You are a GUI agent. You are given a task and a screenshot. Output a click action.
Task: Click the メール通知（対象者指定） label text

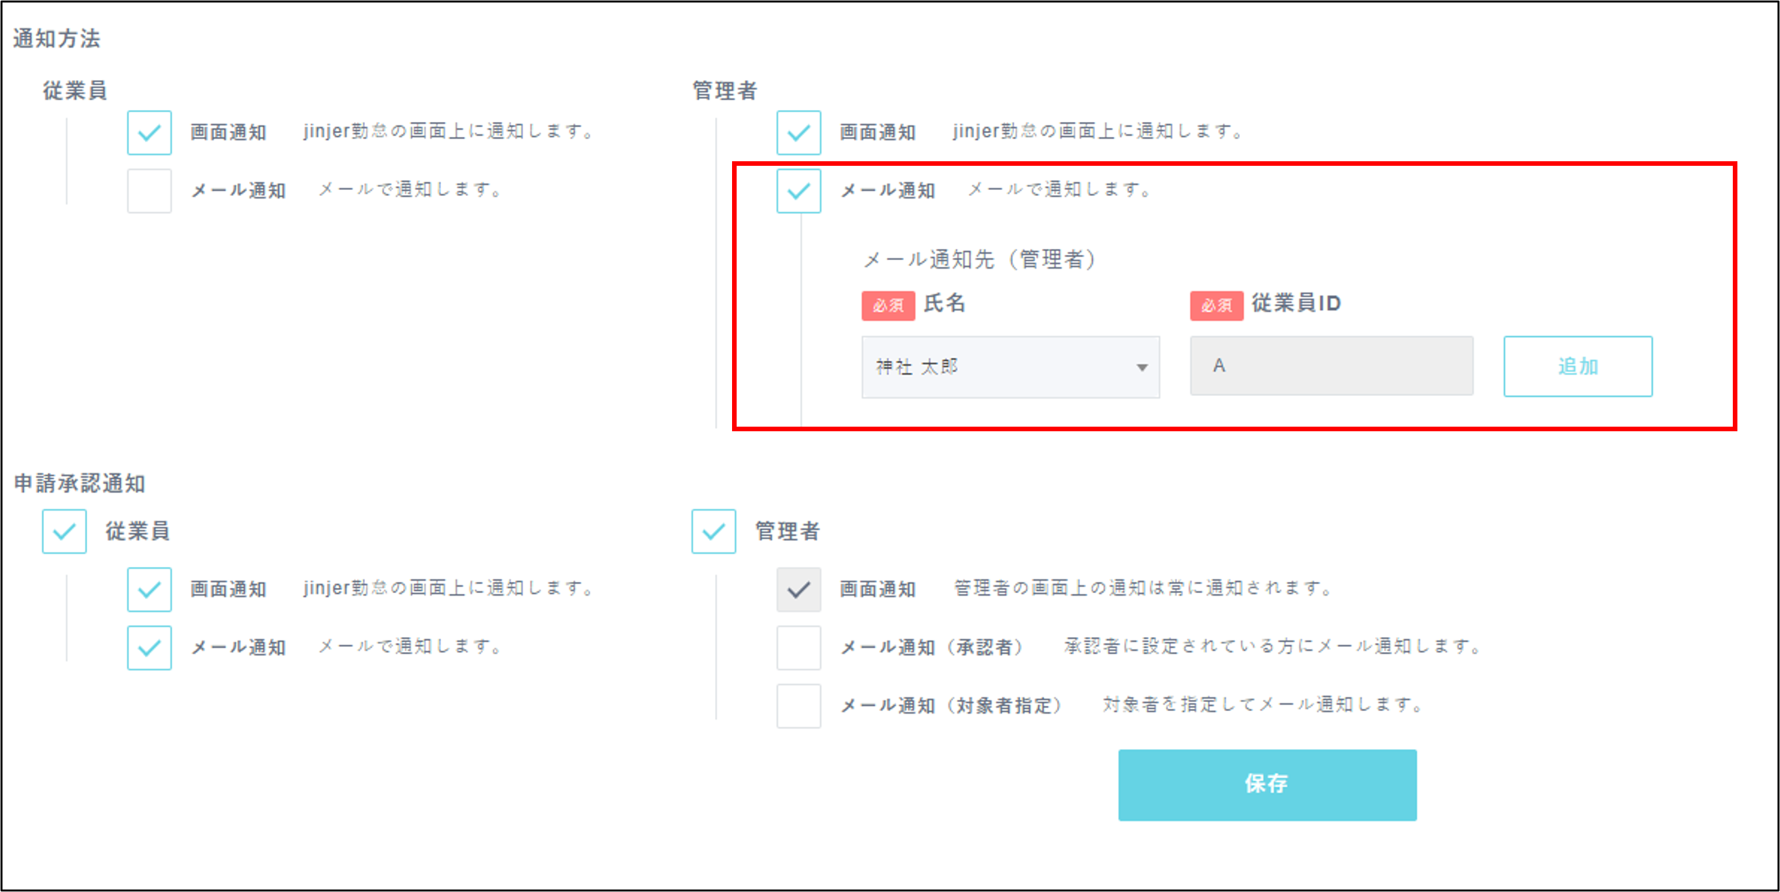coord(950,705)
